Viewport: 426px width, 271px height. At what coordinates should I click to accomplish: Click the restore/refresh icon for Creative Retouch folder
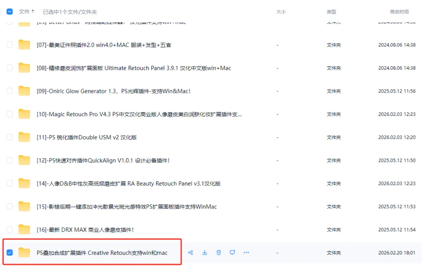232,252
